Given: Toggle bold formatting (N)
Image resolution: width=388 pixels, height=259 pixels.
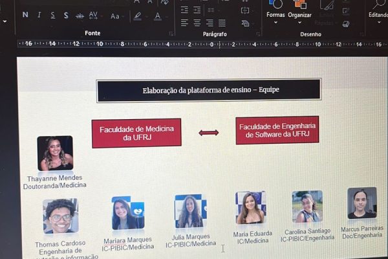Looking at the screenshot, I should point(25,15).
